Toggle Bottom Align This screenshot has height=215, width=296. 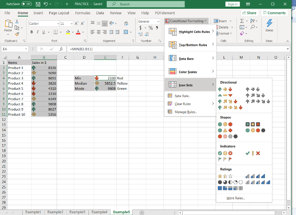tap(105, 23)
